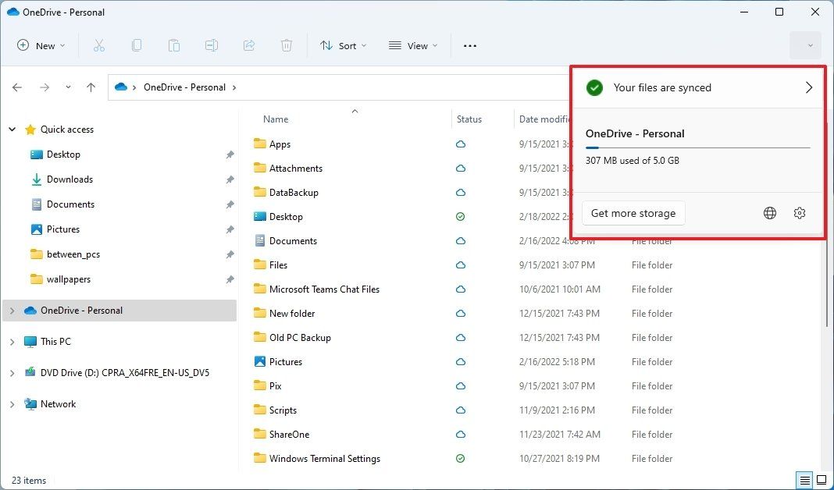Open the Sort dropdown

(x=342, y=45)
